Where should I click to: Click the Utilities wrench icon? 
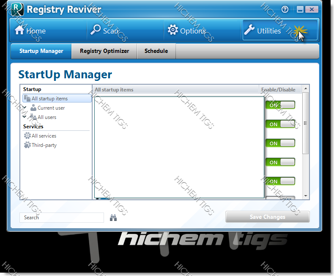click(249, 30)
